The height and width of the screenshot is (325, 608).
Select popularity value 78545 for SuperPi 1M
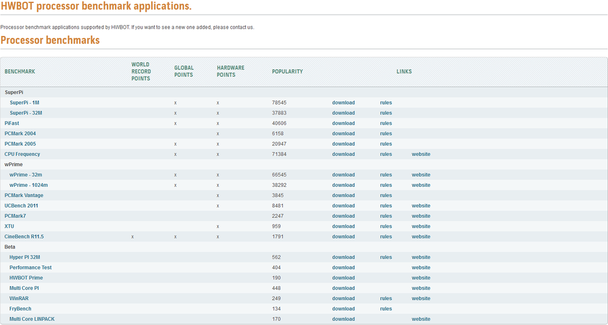[x=279, y=103]
